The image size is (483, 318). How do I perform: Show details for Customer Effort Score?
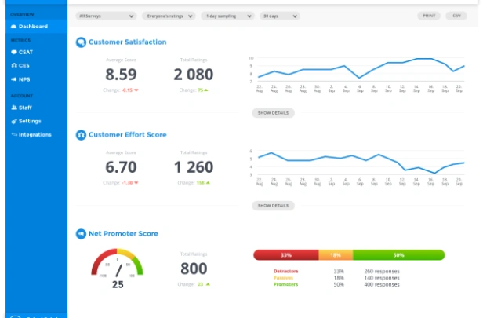pyautogui.click(x=273, y=206)
